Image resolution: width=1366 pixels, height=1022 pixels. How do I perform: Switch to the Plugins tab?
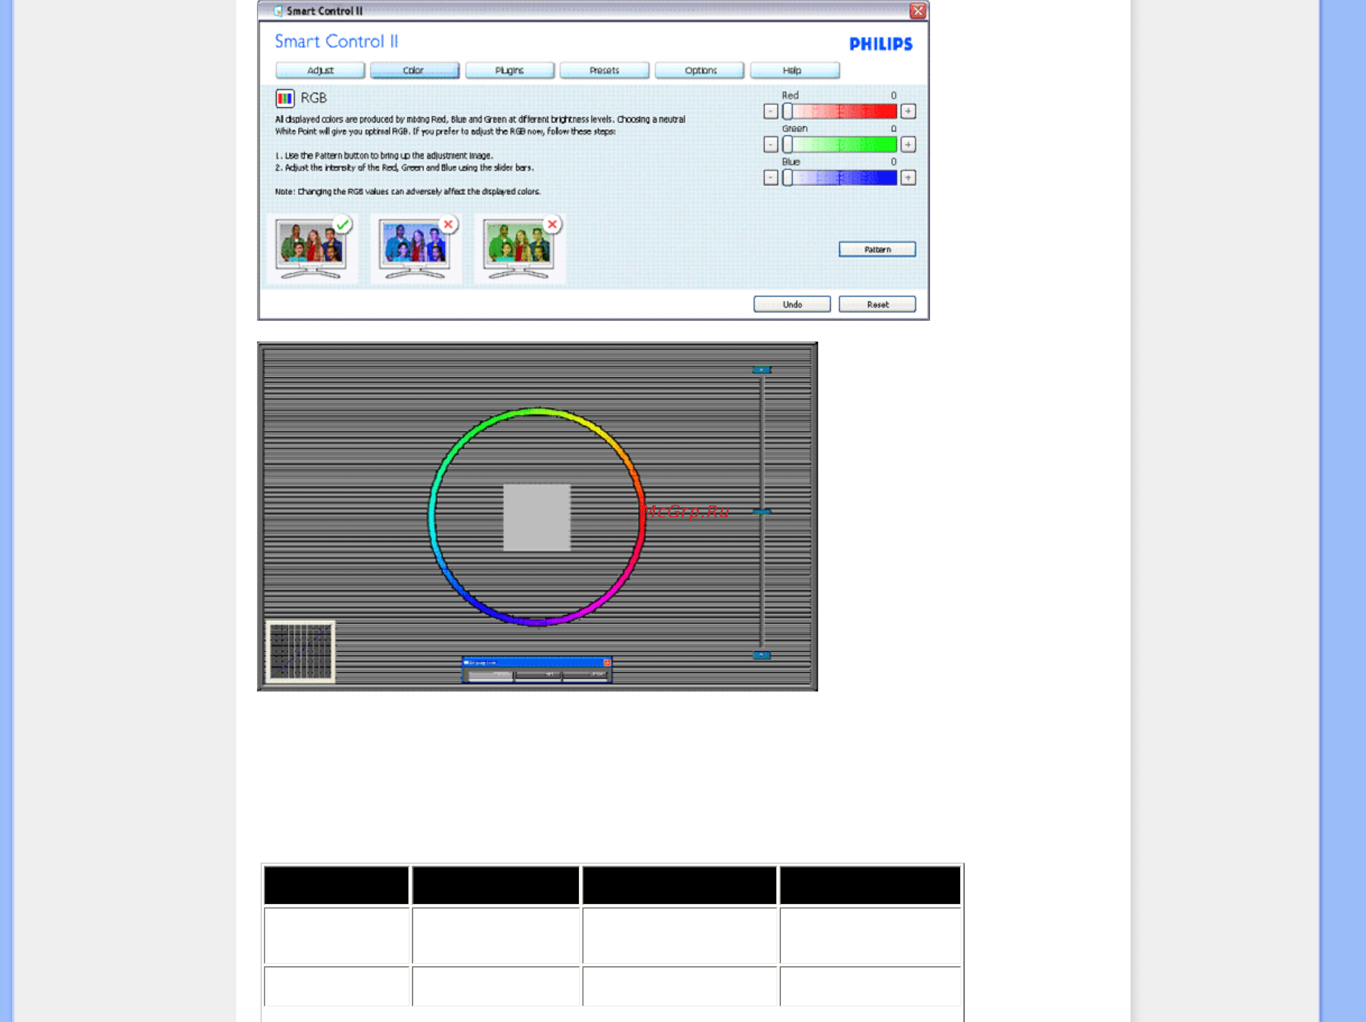click(510, 71)
